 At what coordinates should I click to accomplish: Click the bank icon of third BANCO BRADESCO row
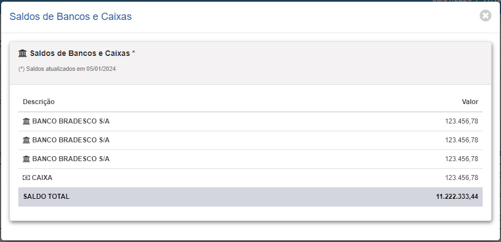pyautogui.click(x=26, y=159)
